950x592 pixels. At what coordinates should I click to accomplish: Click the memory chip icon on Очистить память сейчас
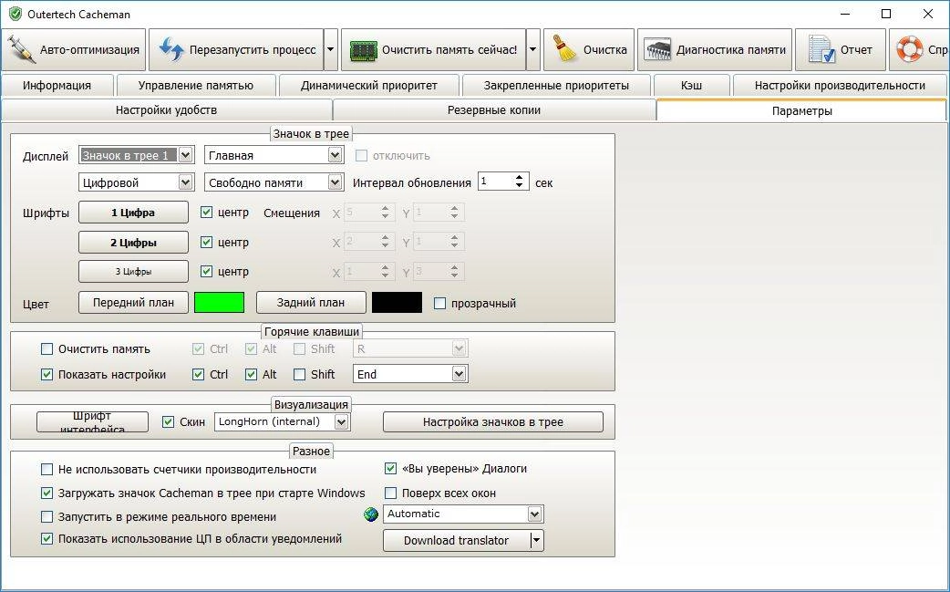(364, 51)
